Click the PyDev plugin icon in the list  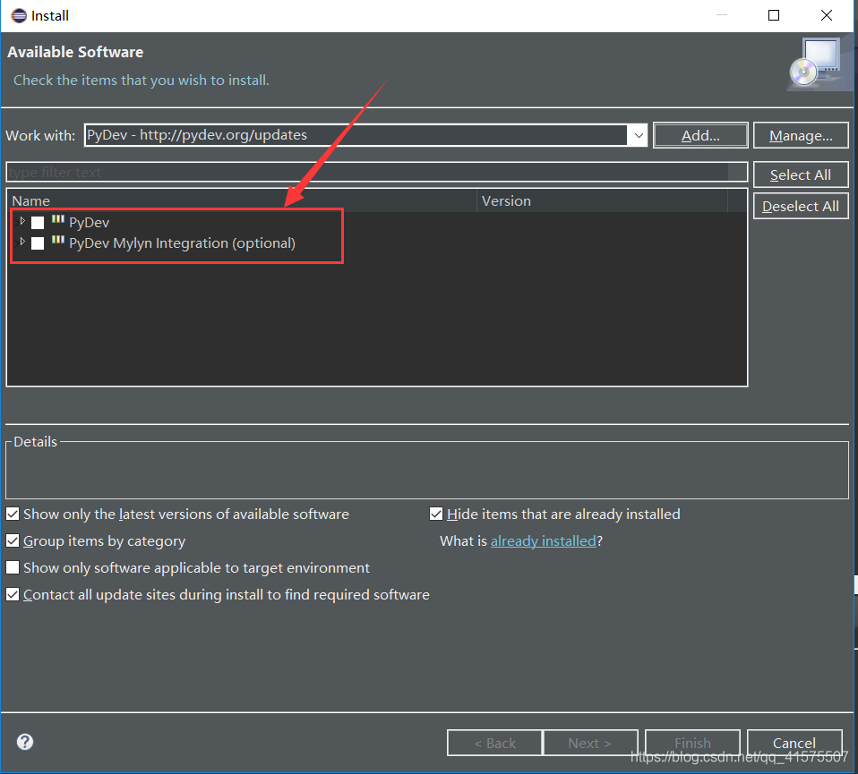tap(58, 222)
